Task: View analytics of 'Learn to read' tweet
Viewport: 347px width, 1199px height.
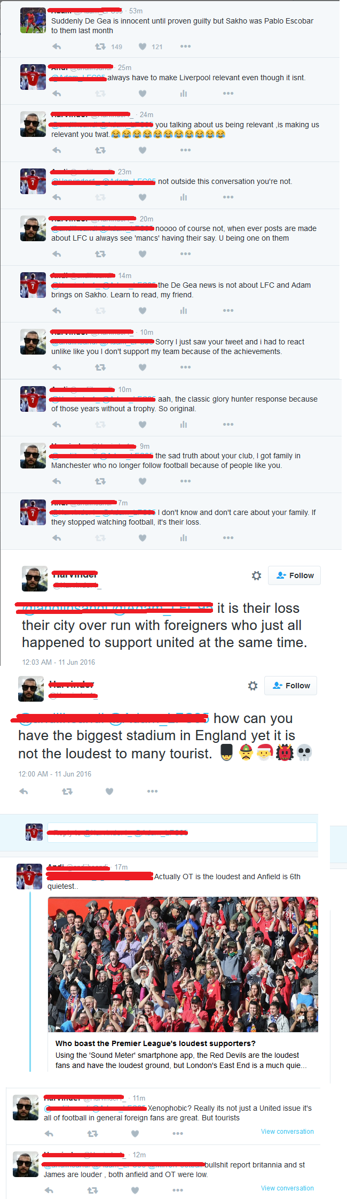Action: [184, 310]
